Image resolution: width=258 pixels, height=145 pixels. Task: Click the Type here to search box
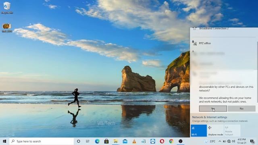[42, 141]
